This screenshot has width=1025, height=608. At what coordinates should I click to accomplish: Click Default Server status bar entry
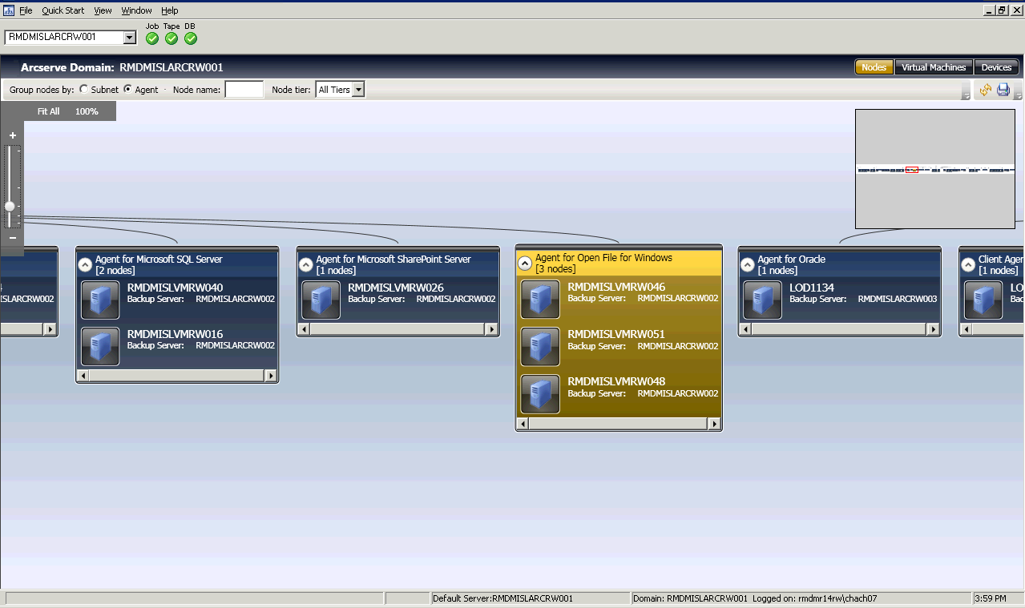coord(530,598)
